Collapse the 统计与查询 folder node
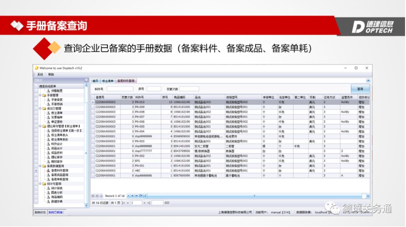The width and height of the screenshot is (406, 227). (x=40, y=184)
